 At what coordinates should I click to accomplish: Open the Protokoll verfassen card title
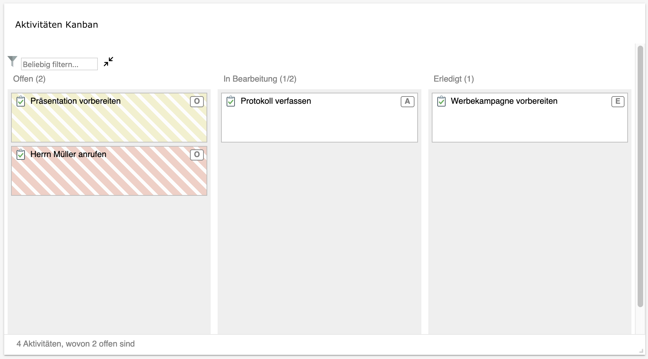click(276, 101)
